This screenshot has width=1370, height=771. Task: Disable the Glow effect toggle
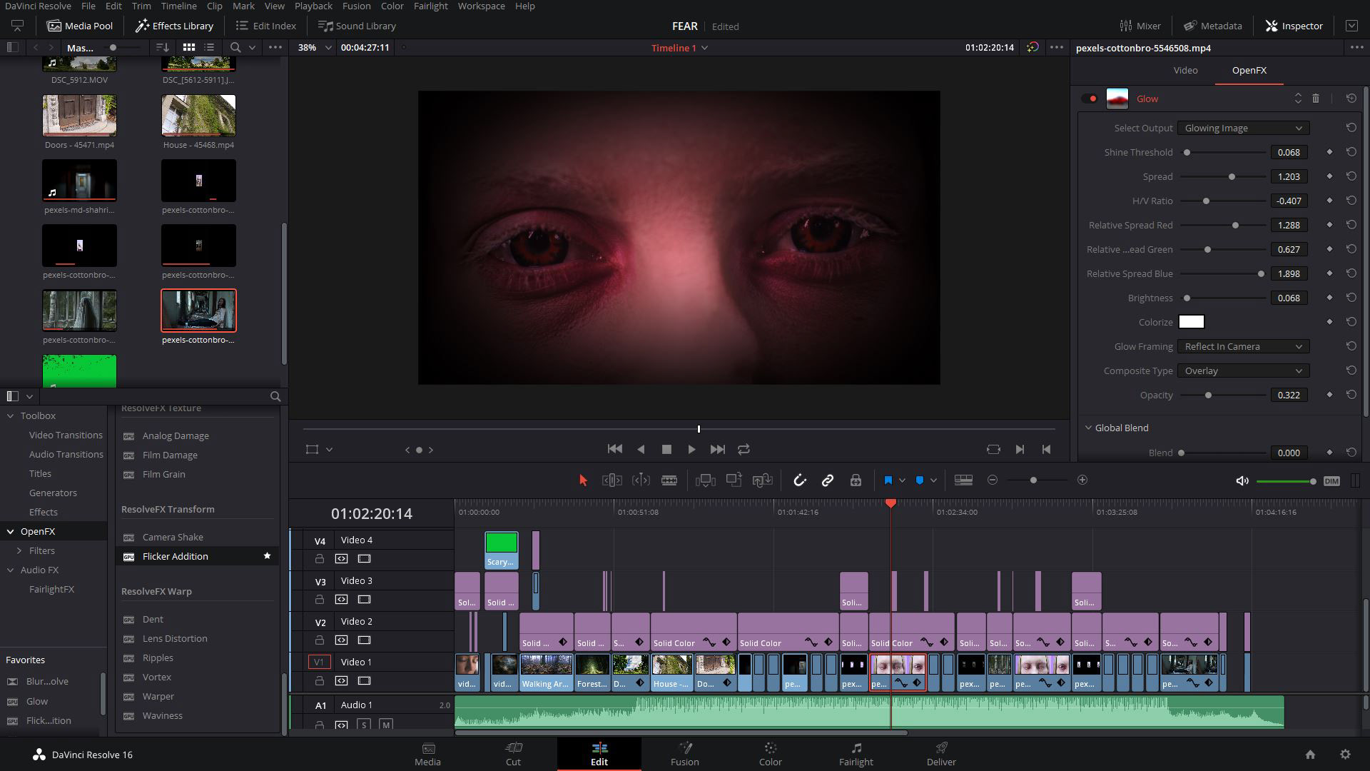[x=1089, y=99]
